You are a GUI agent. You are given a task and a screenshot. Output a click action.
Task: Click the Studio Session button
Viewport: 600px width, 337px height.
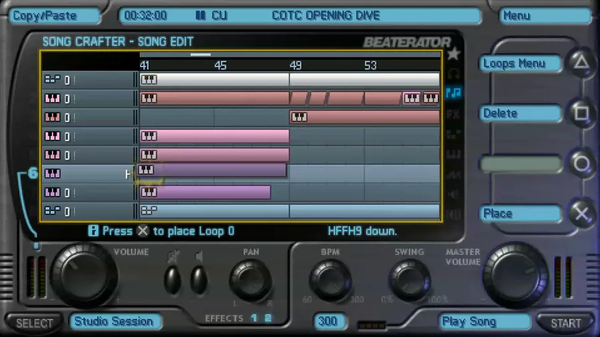[115, 321]
